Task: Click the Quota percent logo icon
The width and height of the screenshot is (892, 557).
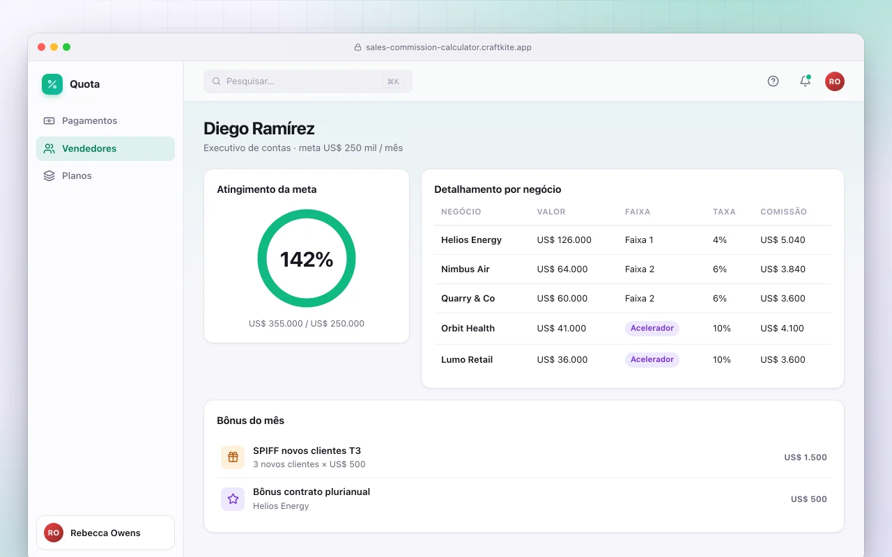Action: 52,84
